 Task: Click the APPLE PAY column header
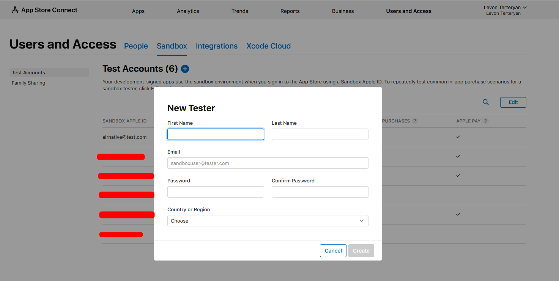point(468,121)
